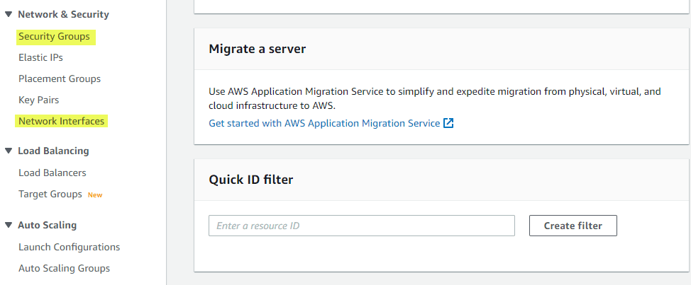This screenshot has height=285, width=691.
Task: Open Launch Configurations
Action: tap(70, 247)
